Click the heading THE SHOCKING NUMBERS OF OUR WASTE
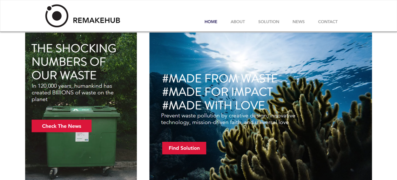This screenshot has width=397, height=180. click(74, 61)
